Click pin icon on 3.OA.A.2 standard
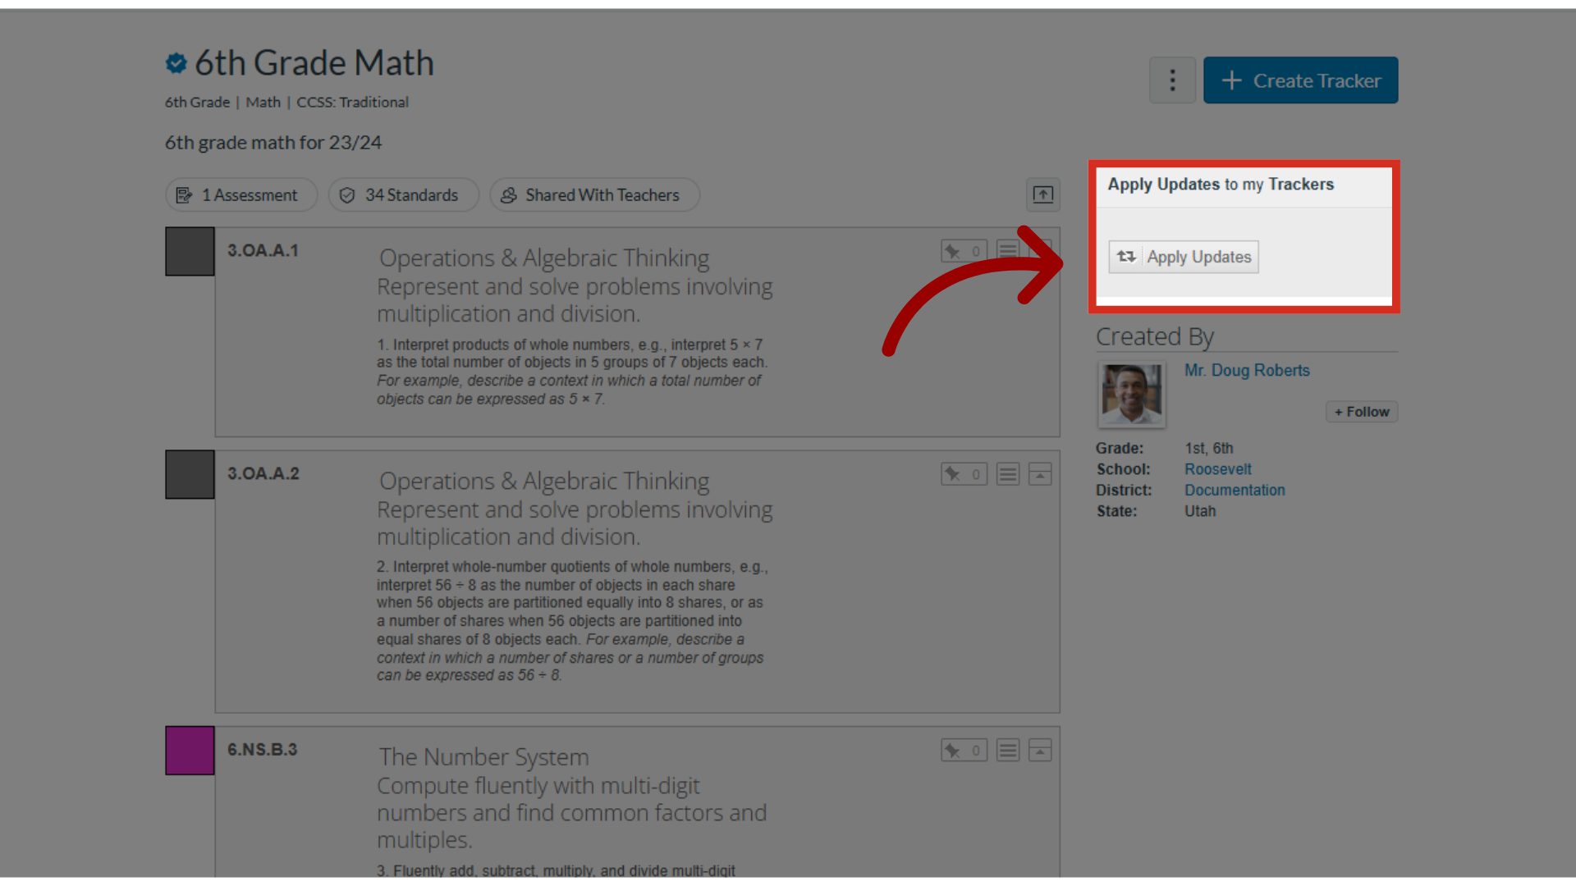This screenshot has width=1576, height=886. pyautogui.click(x=963, y=474)
